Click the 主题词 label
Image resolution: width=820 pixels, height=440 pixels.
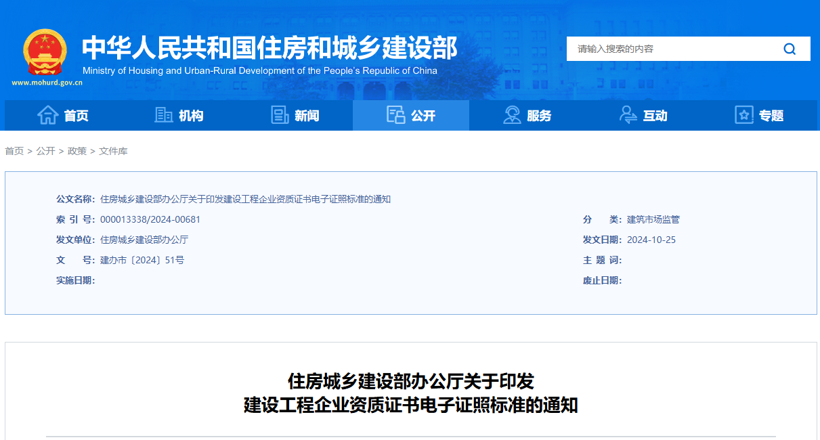point(603,260)
